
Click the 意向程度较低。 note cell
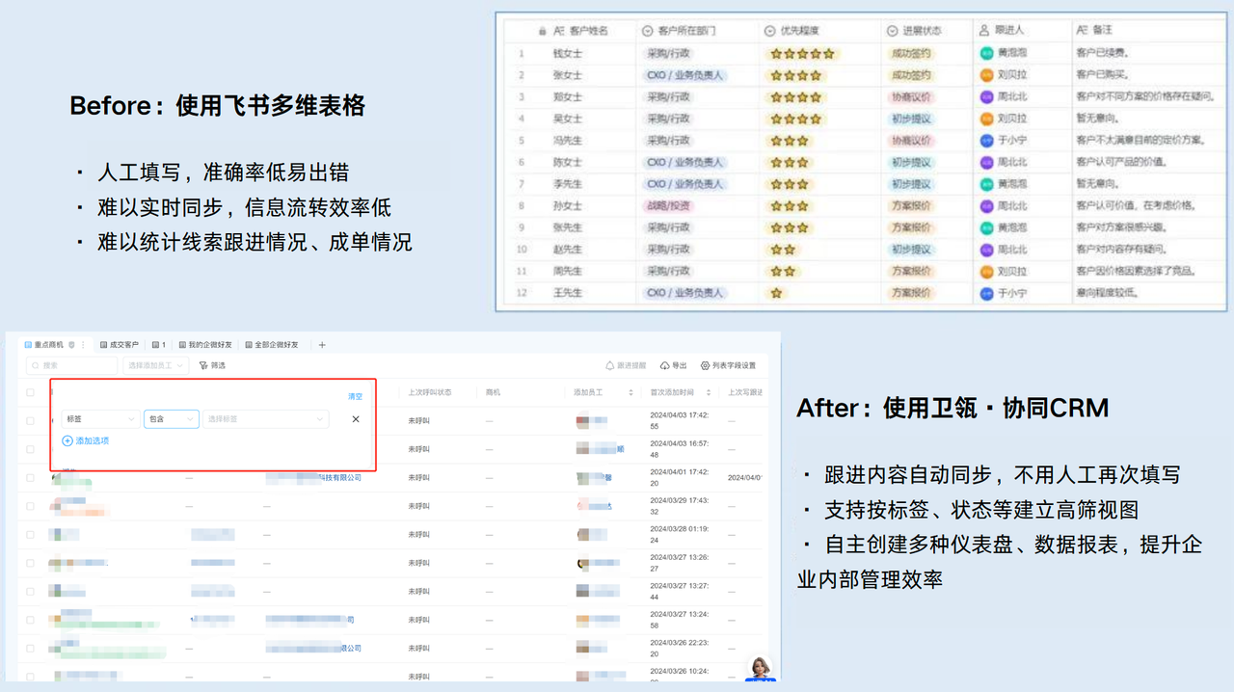1108,293
